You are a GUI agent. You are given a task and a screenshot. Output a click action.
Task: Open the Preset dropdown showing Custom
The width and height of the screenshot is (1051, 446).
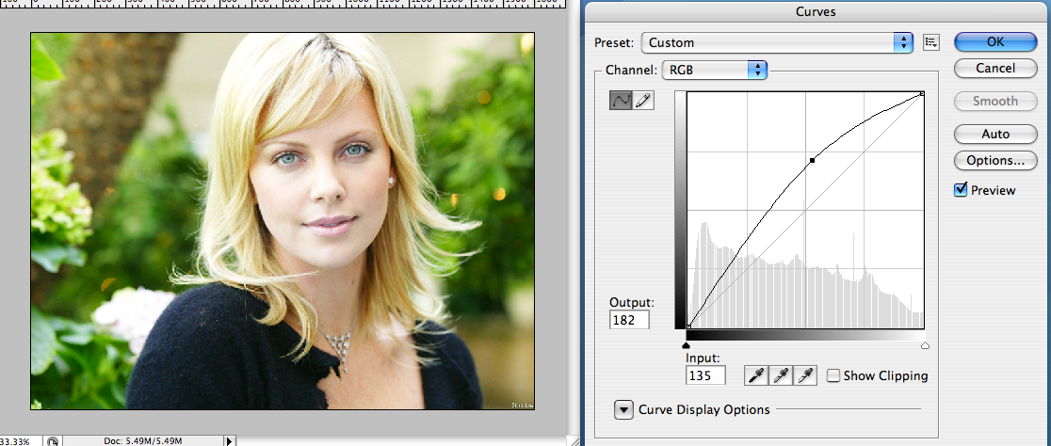tap(778, 42)
